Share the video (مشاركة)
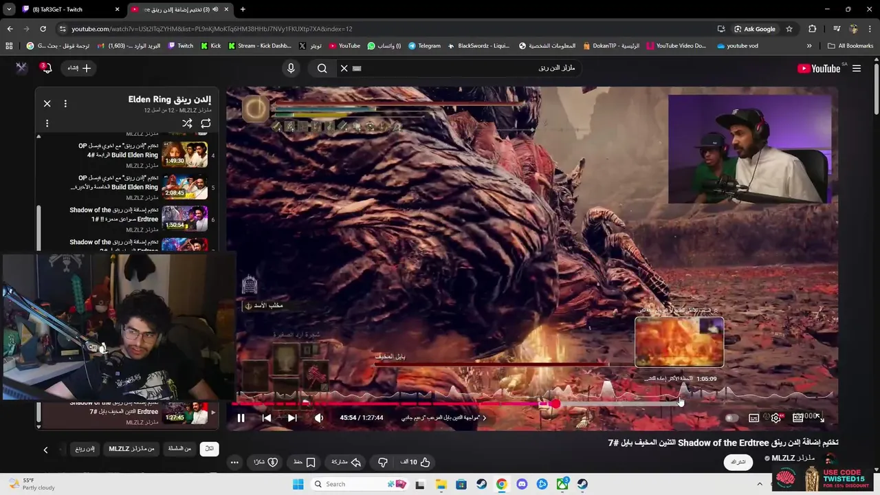Screen dimensions: 880x495 346,462
